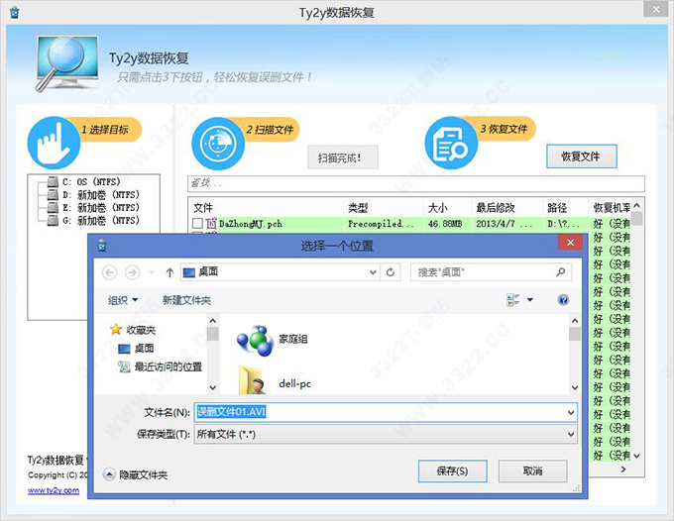Open the recent locations dropdown arrow
The height and width of the screenshot is (521, 674).
pos(152,272)
